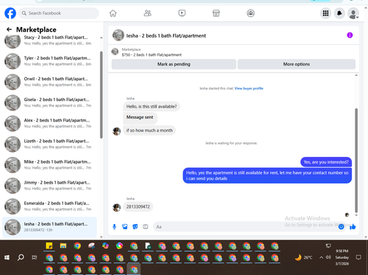Click the More options button
Screen dimensions: 368x275
[x=297, y=64]
